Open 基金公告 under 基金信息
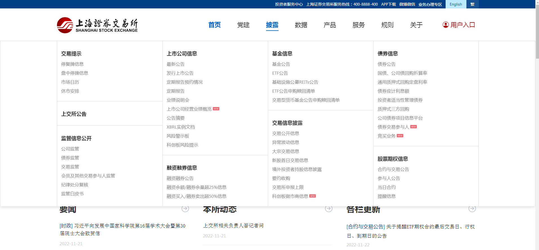Viewport: 539px width, 250px height. [281, 64]
